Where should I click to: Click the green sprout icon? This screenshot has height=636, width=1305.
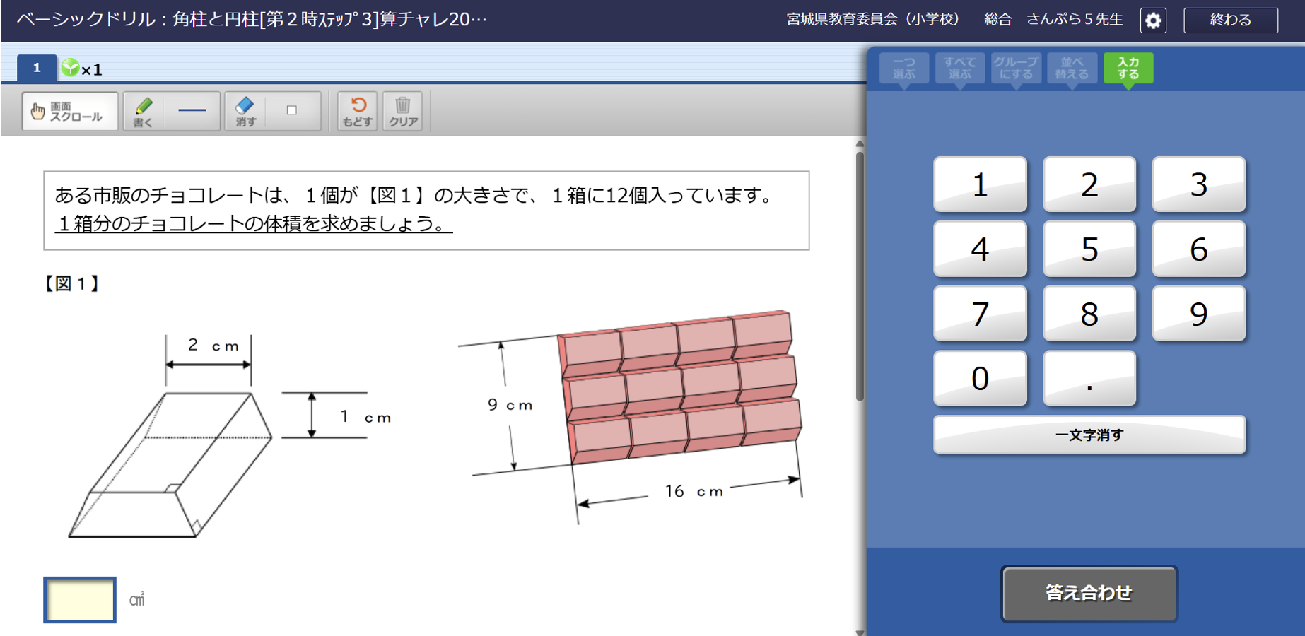71,68
